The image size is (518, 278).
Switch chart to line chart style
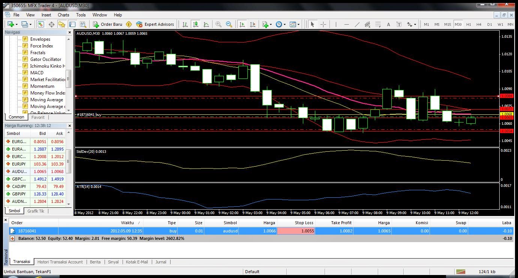click(206, 24)
